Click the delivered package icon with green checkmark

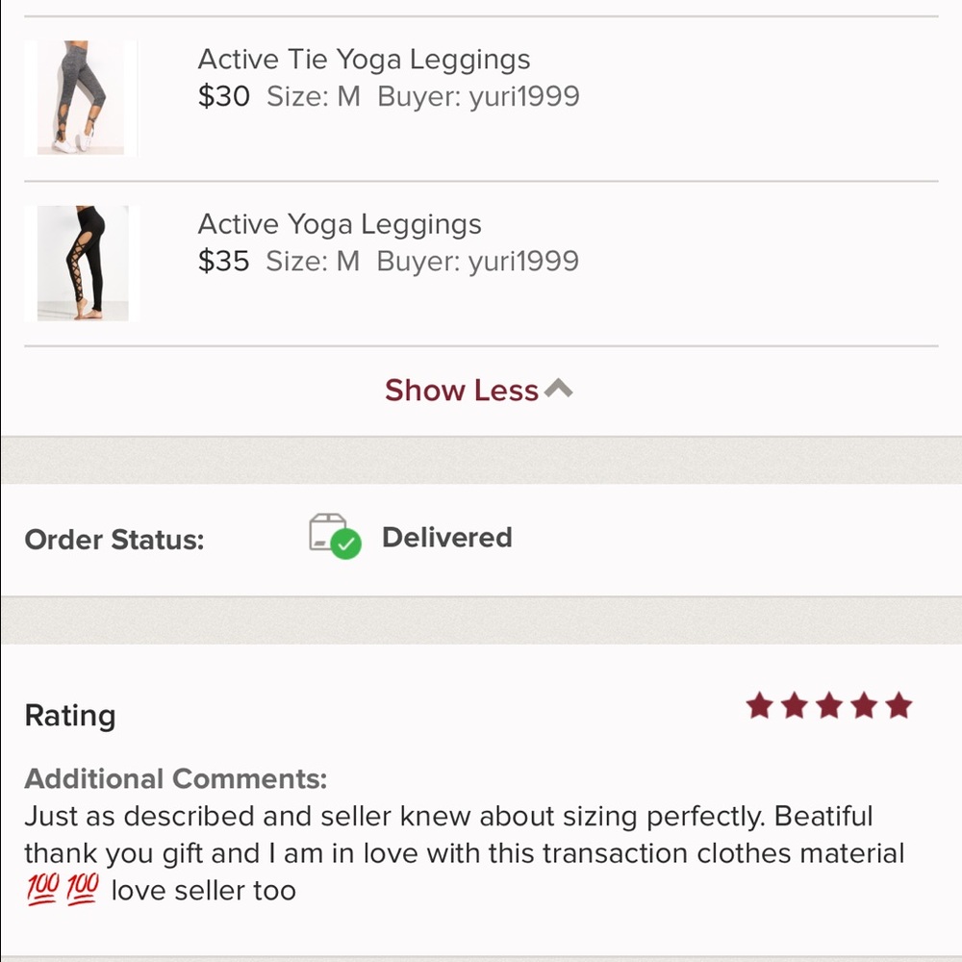(x=335, y=536)
